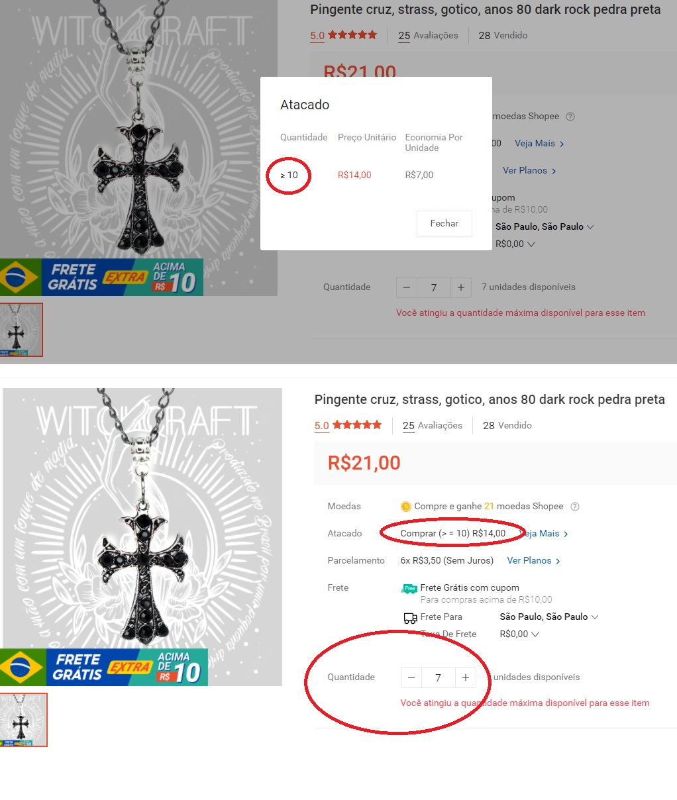Open the Ver Planos link in bottom listing
Image resolution: width=677 pixels, height=800 pixels.
tap(534, 560)
